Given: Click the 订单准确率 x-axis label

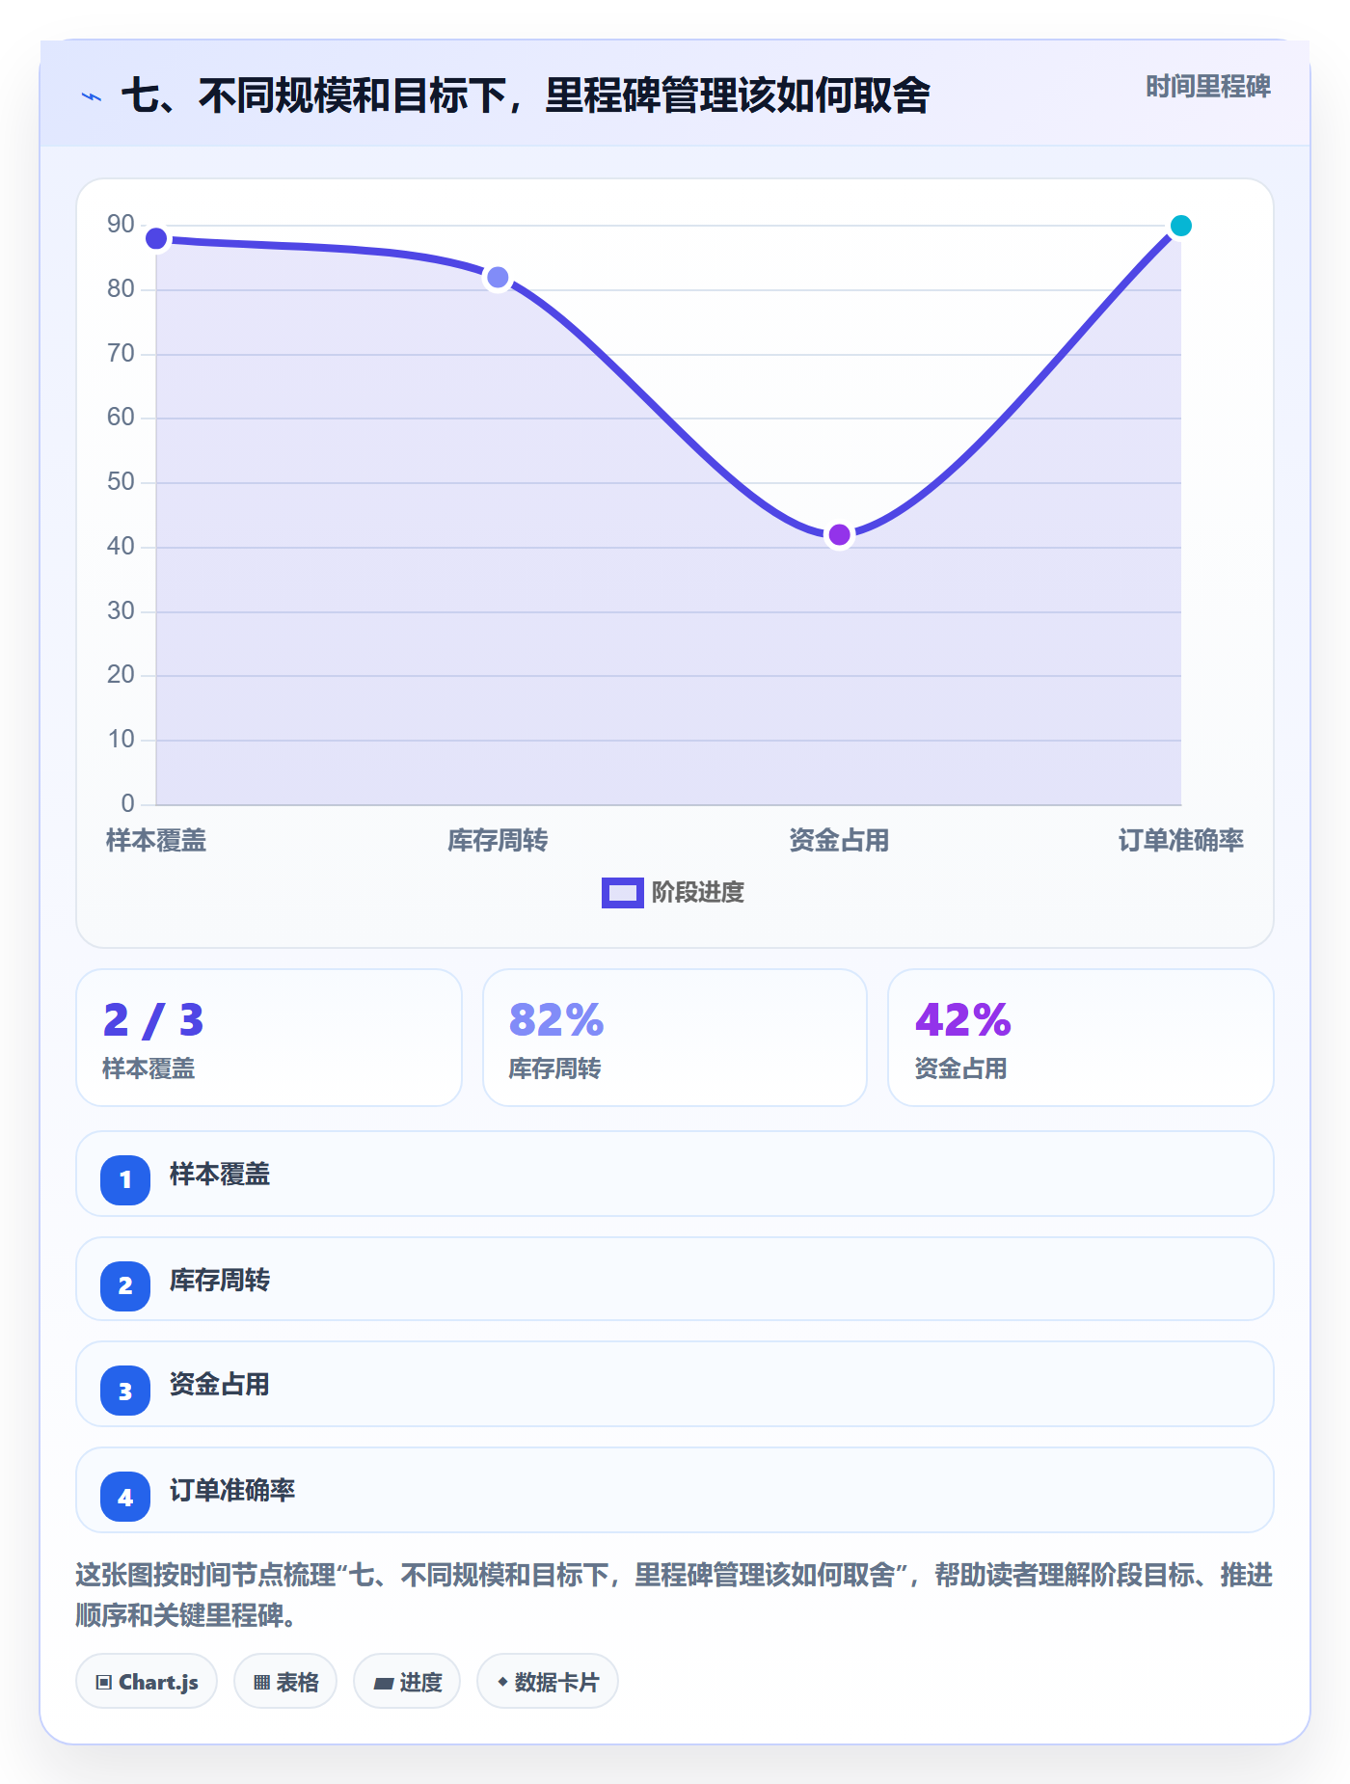Looking at the screenshot, I should [x=1181, y=841].
